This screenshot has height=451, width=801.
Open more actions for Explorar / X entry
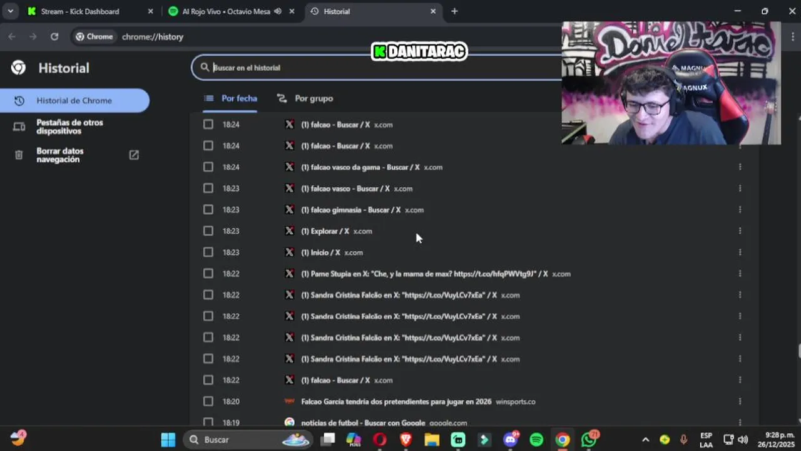[x=740, y=231]
